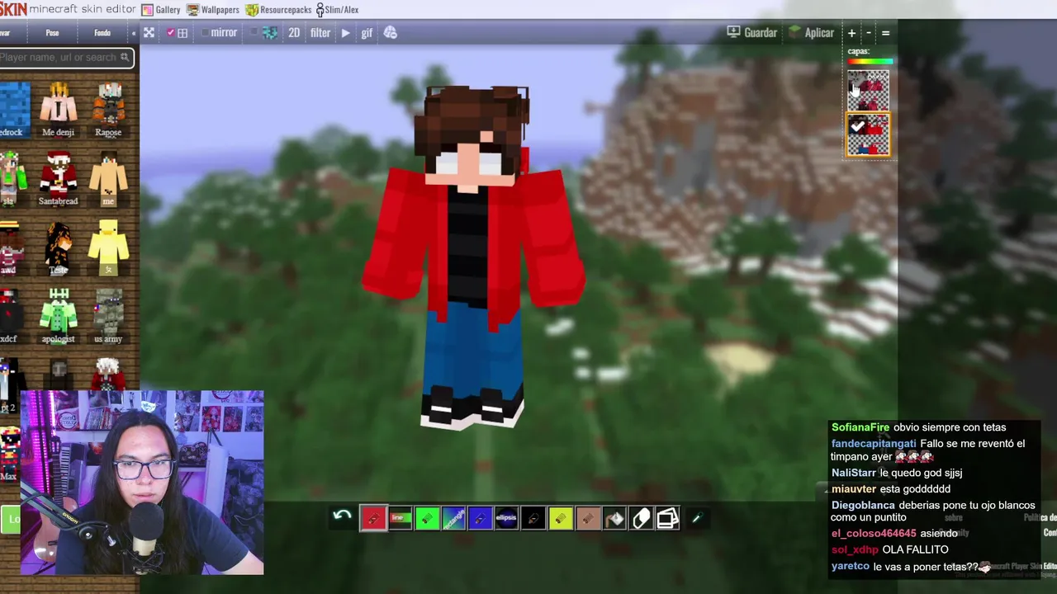Load the skin labeled me
This screenshot has width=1057, height=594.
pyautogui.click(x=108, y=178)
